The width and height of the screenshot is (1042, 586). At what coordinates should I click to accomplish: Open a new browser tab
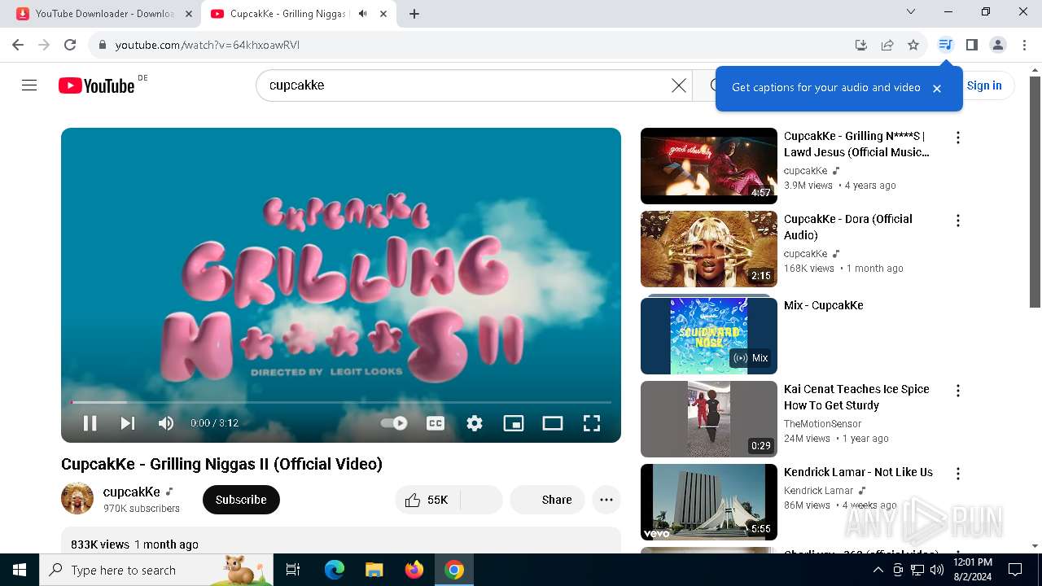point(414,14)
